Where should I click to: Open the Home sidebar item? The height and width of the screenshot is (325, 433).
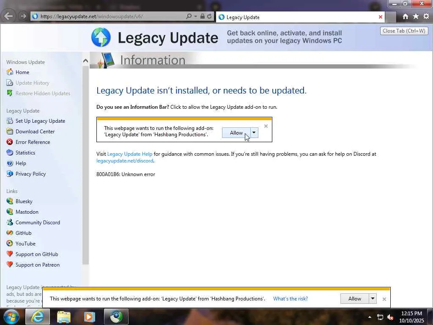click(x=22, y=72)
